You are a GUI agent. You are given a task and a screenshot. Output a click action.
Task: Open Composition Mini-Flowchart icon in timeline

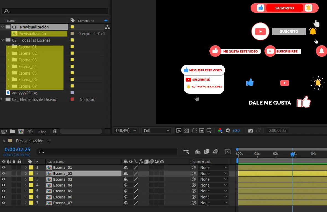(186, 151)
